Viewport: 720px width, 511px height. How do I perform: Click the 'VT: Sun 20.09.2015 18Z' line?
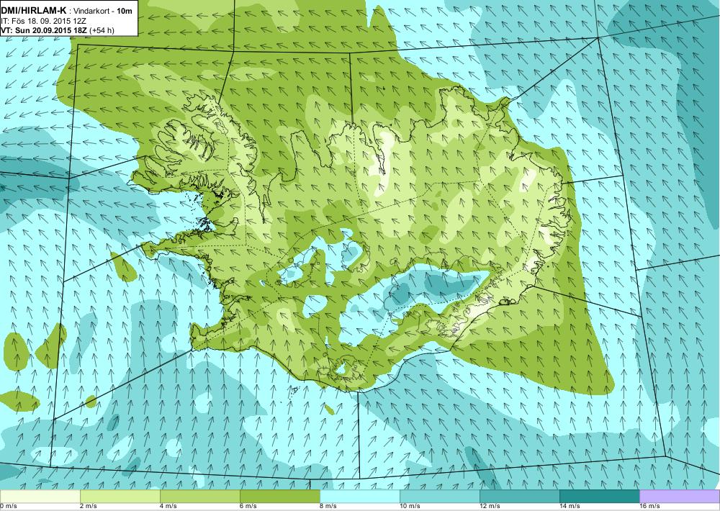coord(44,30)
